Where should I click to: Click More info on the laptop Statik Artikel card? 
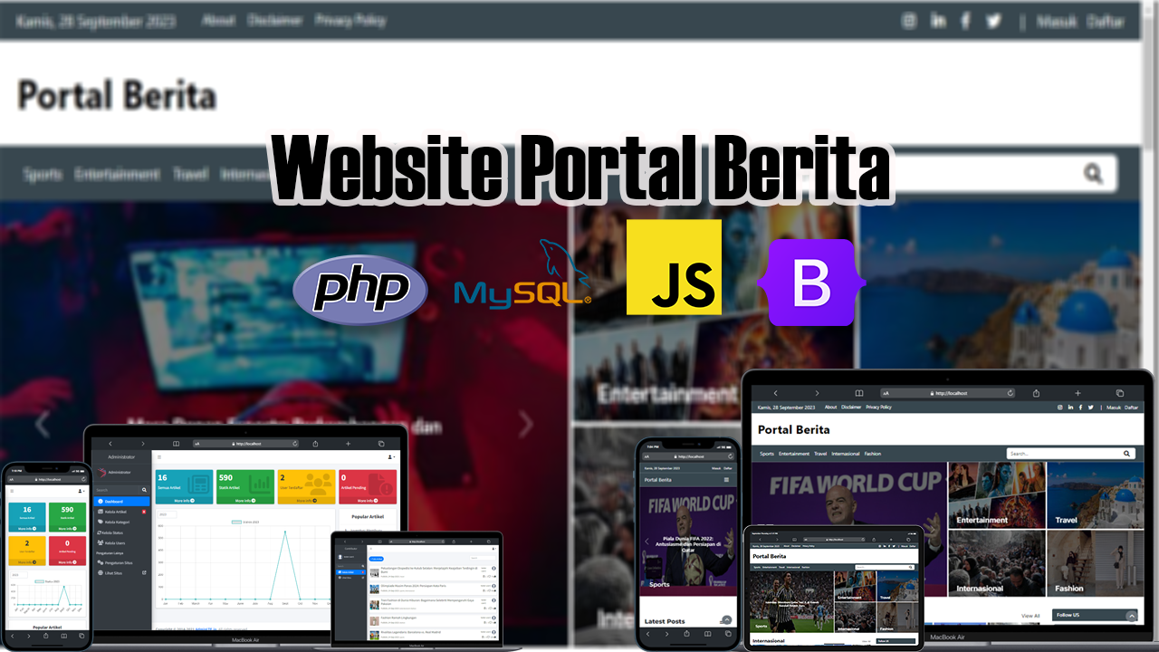[x=245, y=501]
